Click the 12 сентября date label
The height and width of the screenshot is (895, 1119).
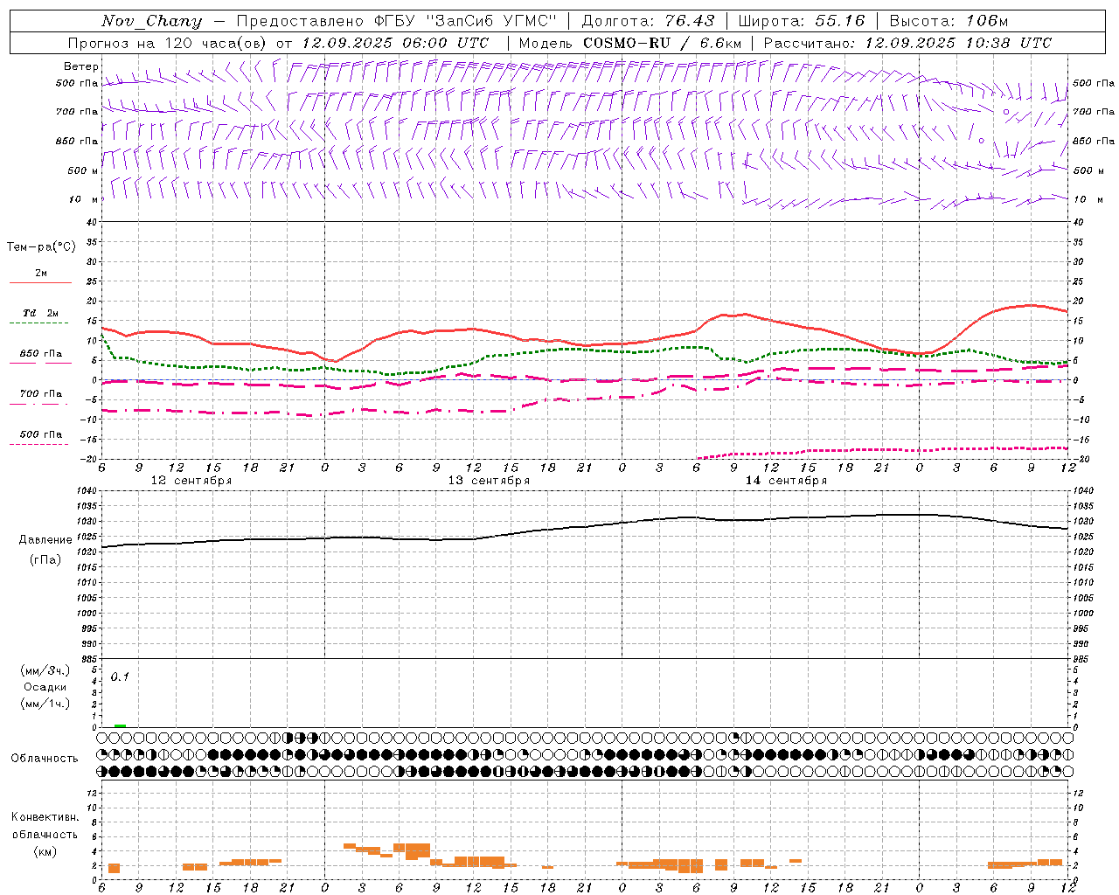191,481
